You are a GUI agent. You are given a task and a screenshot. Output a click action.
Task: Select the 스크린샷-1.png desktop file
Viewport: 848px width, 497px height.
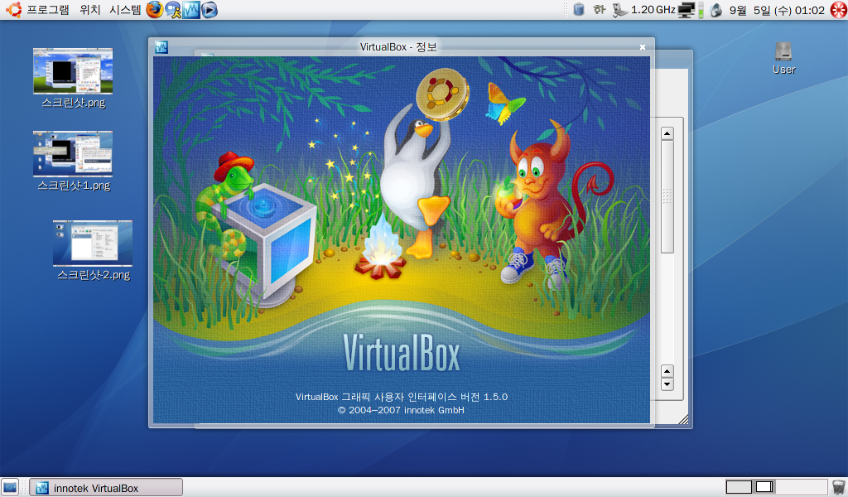[73, 162]
